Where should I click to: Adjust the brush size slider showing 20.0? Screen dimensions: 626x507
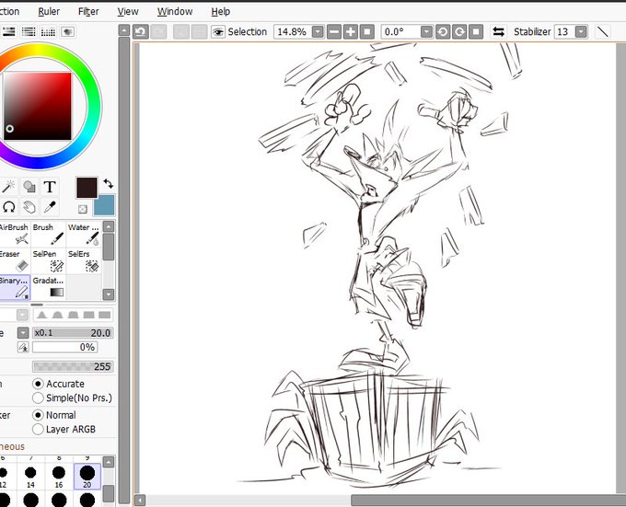(x=73, y=333)
